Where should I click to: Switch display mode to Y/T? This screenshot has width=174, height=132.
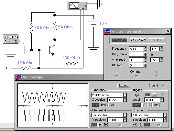(x=95, y=105)
